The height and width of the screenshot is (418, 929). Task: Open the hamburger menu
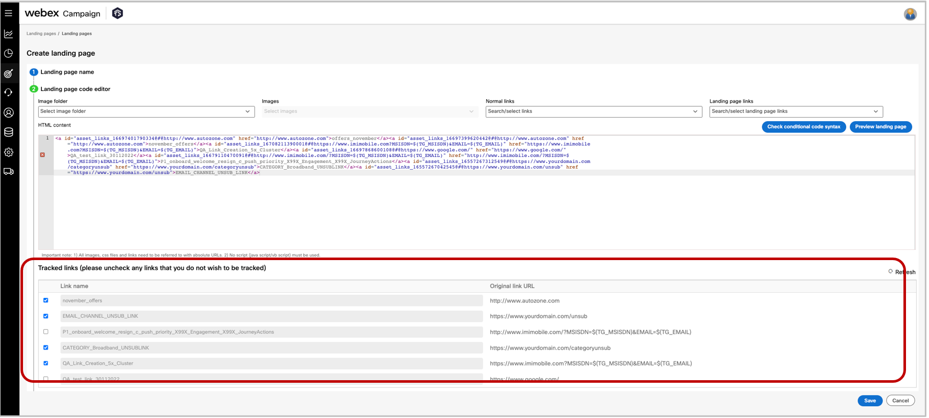click(x=9, y=13)
